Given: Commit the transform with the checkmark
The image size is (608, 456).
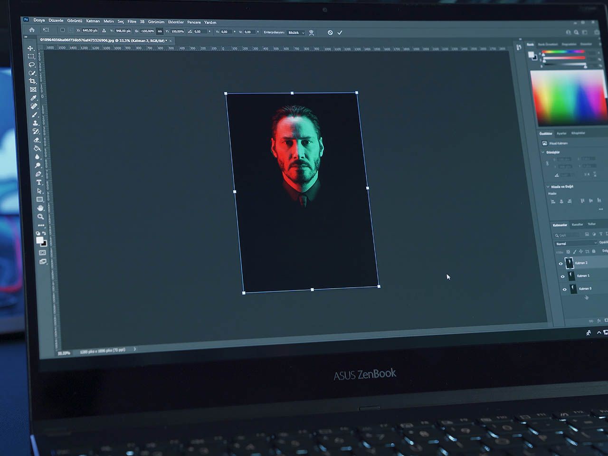Looking at the screenshot, I should coord(340,32).
